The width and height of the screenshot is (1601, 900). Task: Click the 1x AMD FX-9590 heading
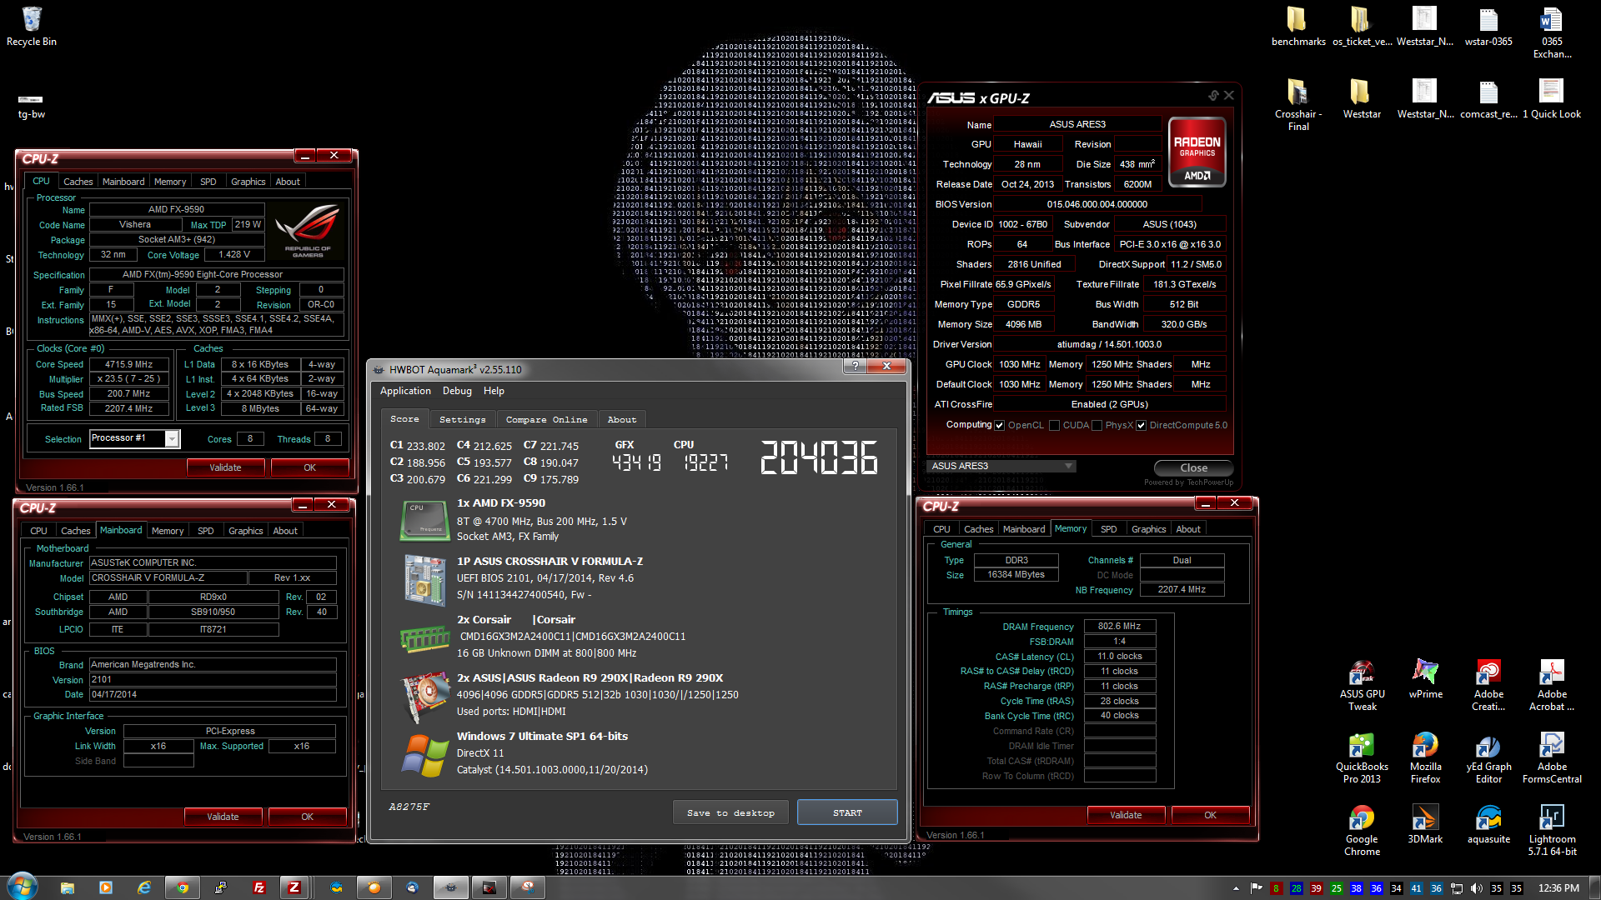tap(500, 502)
